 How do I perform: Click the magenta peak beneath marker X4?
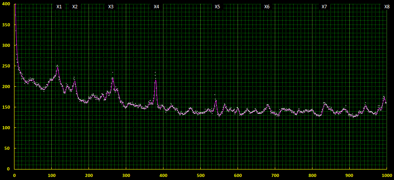click(x=156, y=80)
